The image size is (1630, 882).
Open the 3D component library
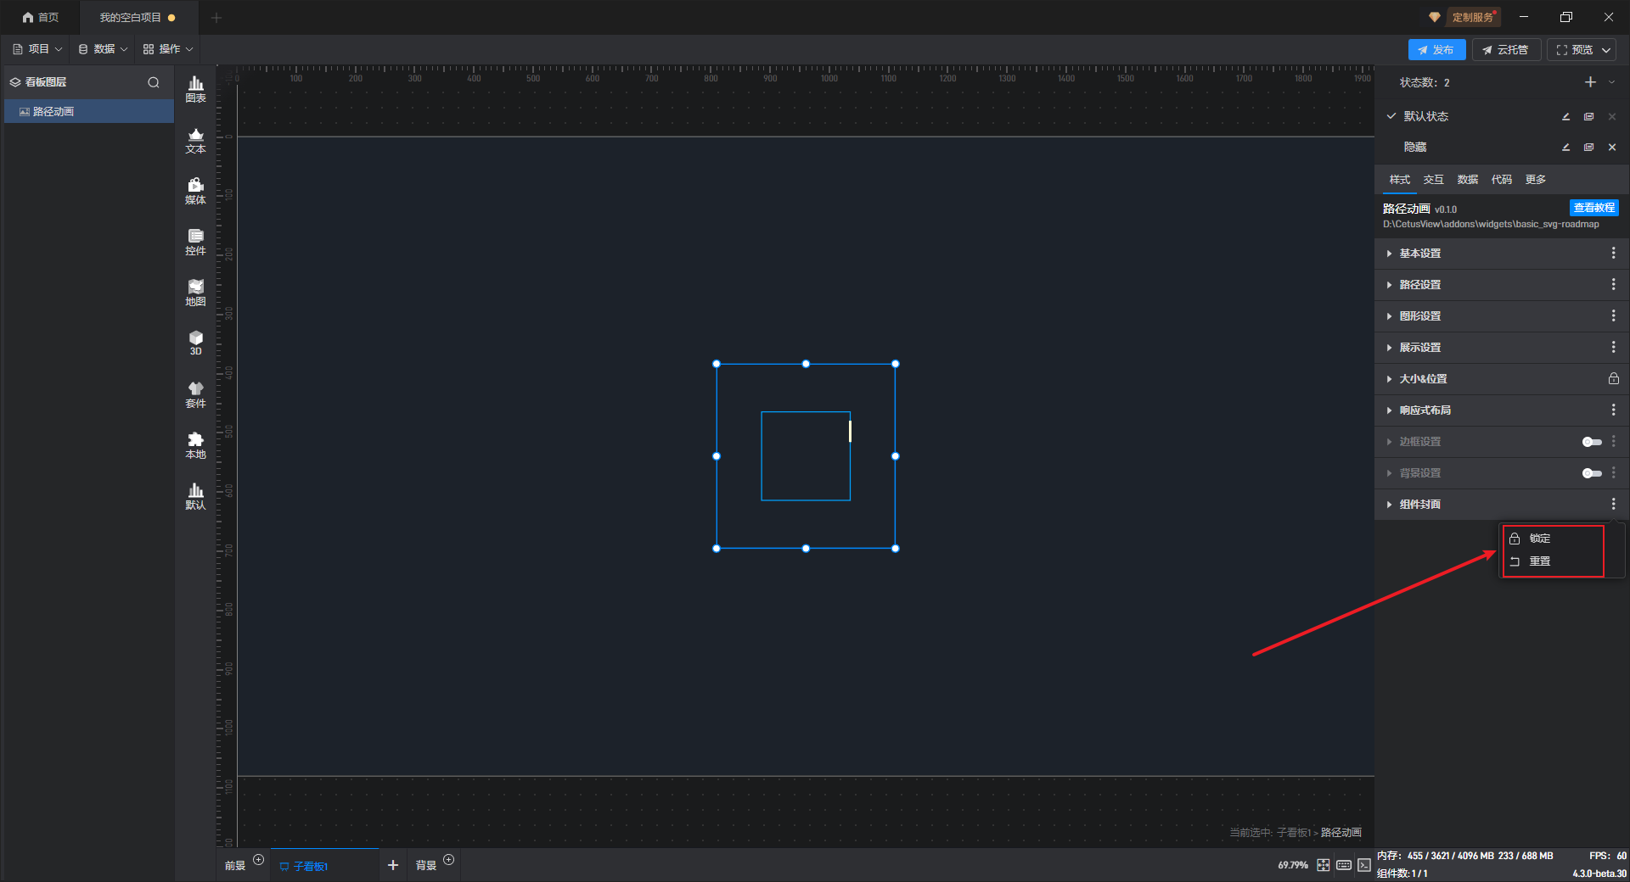pos(195,343)
